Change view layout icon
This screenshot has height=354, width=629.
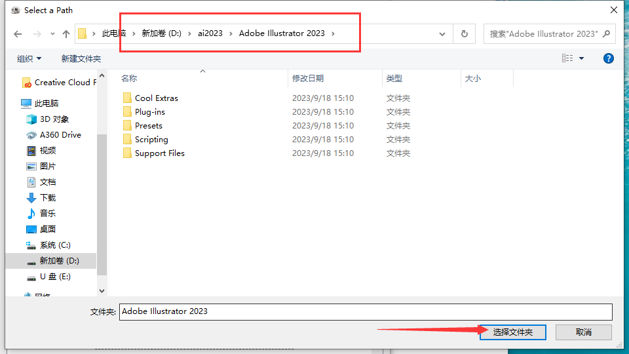coord(567,58)
